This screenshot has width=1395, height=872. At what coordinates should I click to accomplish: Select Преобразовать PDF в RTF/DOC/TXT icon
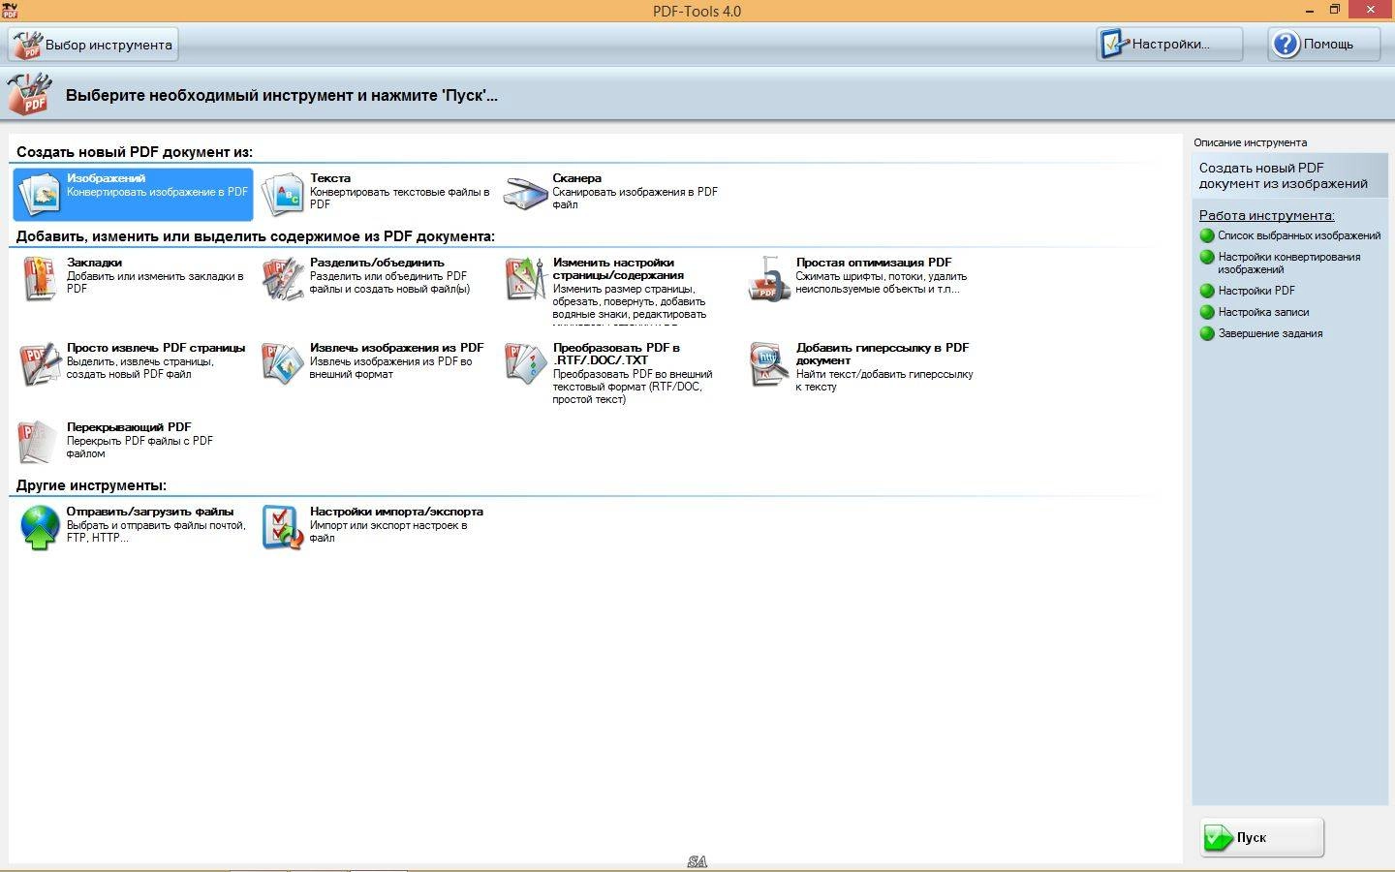(x=525, y=364)
